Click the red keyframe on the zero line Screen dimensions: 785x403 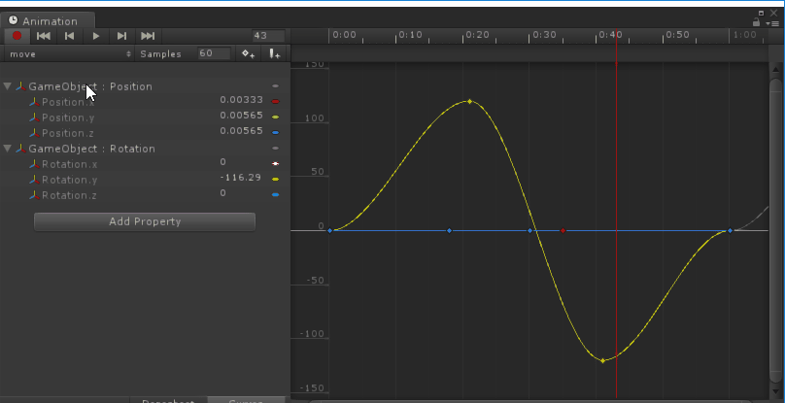tap(563, 231)
